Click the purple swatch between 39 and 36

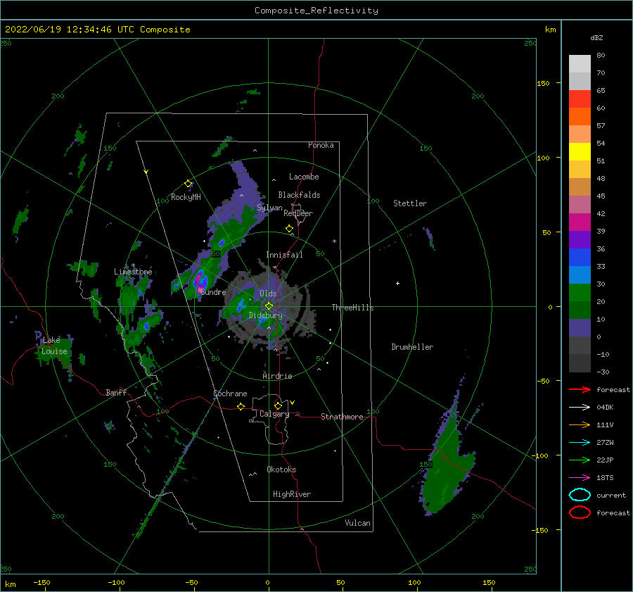580,239
